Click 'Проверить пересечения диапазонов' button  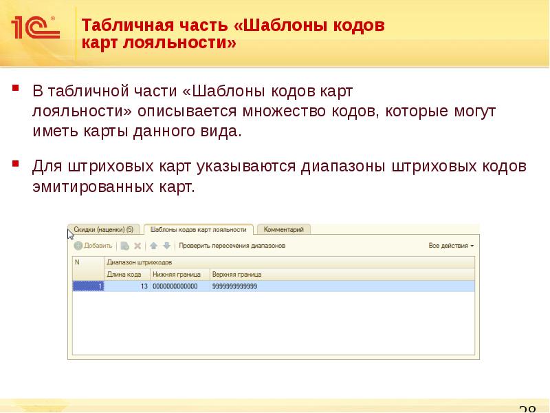click(232, 245)
